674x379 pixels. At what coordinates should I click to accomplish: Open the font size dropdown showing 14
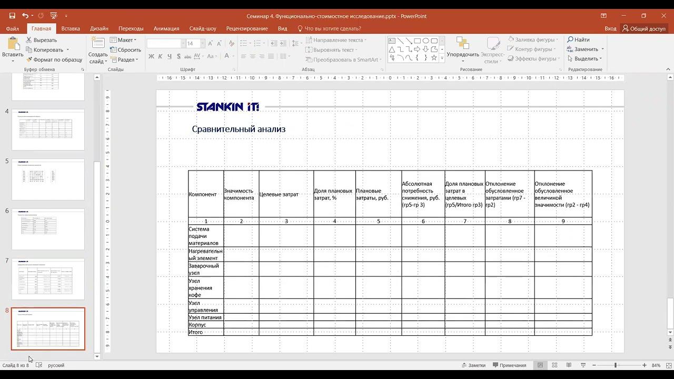203,43
